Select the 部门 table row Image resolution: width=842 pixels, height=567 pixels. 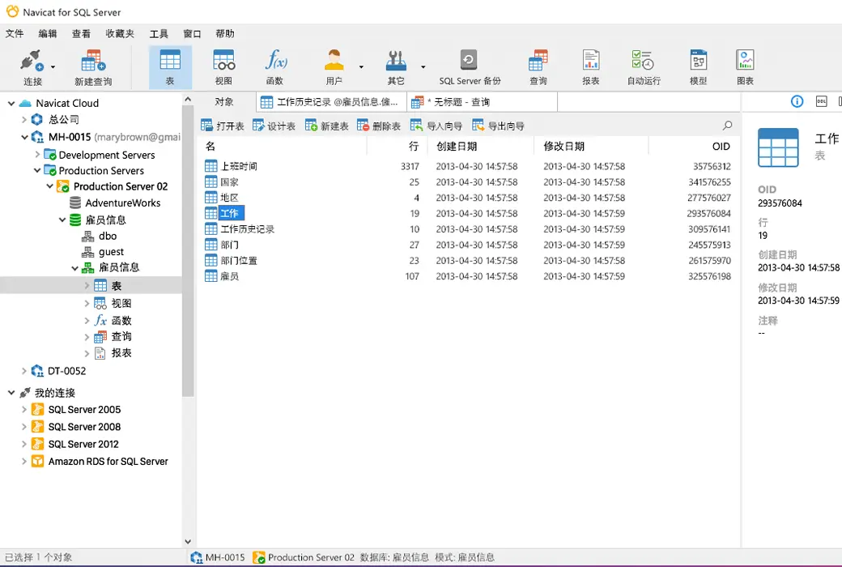coord(467,245)
